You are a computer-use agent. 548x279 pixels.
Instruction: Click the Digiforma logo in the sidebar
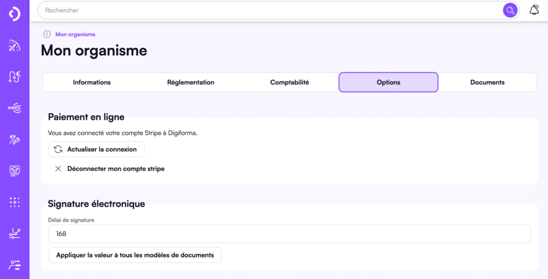click(14, 13)
